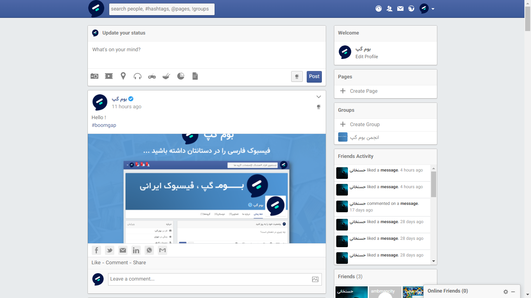Attach image to comment with picture icon

[x=315, y=279]
